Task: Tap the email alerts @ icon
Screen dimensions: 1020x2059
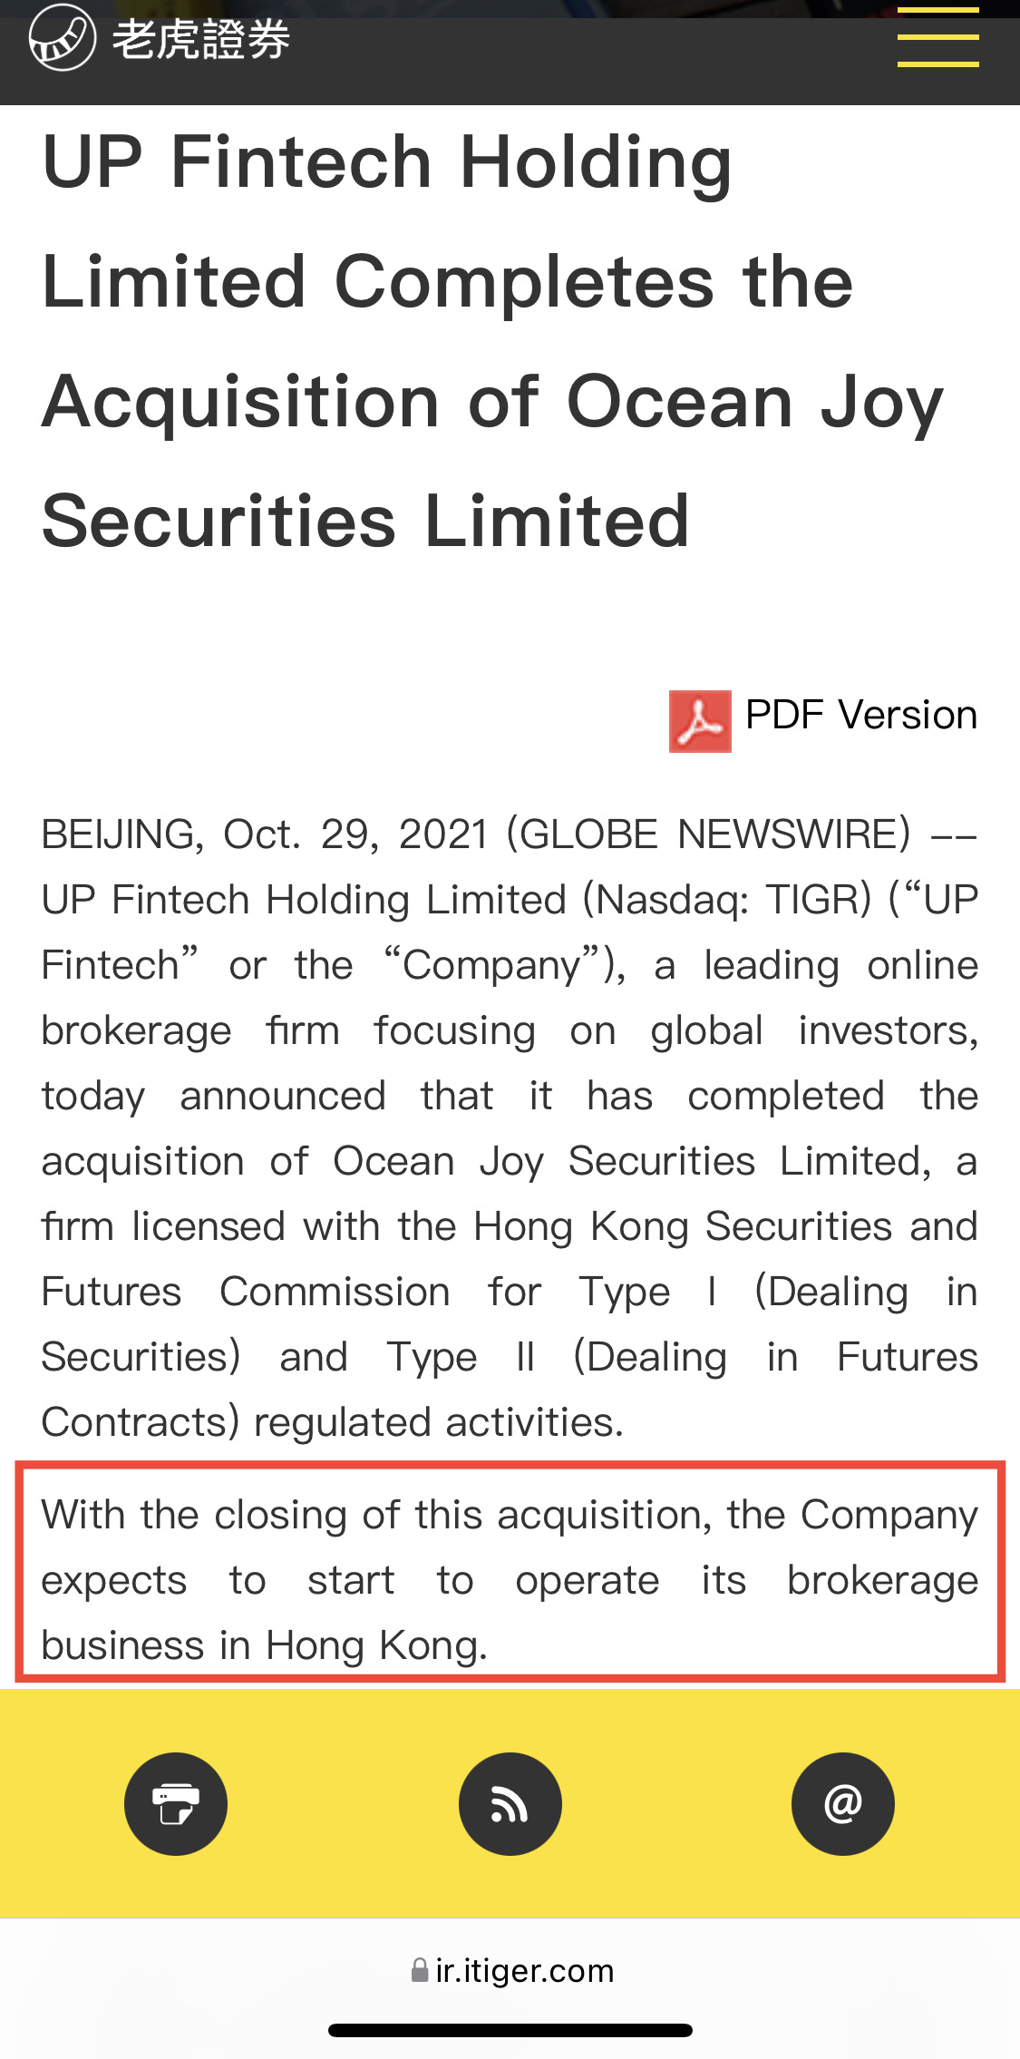Action: coord(842,1804)
